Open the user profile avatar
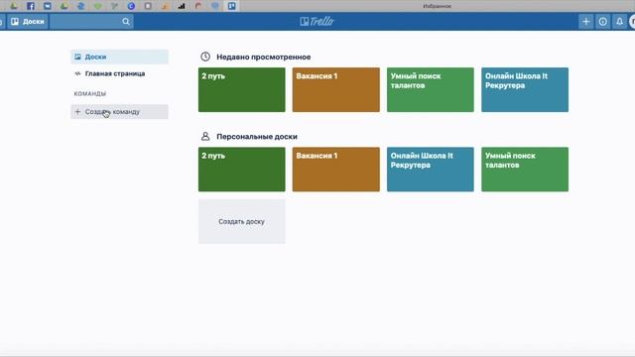The height and width of the screenshot is (357, 635). click(x=632, y=22)
